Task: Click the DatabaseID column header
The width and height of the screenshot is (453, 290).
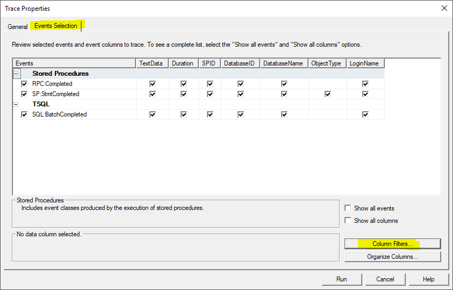Action: 241,63
